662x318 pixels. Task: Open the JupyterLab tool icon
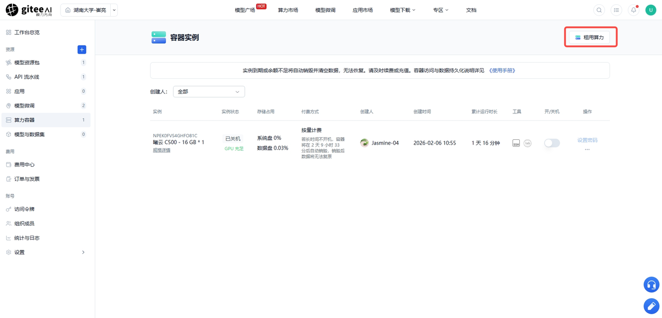(528, 143)
